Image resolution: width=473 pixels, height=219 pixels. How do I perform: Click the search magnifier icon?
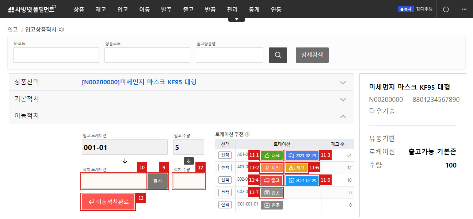pyautogui.click(x=278, y=55)
